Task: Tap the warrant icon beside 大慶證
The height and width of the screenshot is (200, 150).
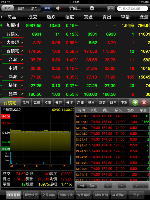Action: 22,42
